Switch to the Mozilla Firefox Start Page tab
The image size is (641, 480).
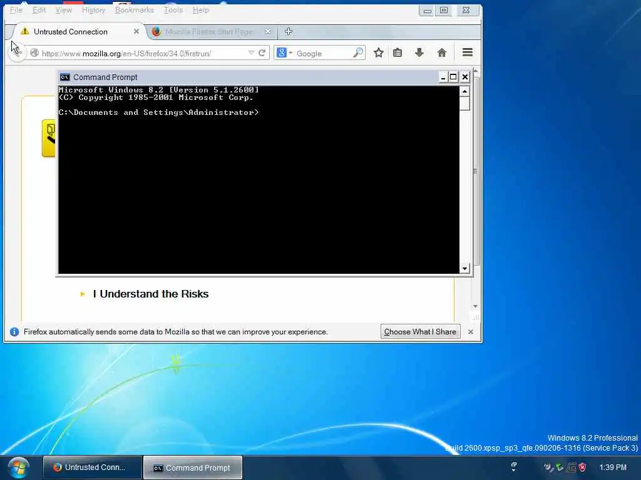coord(208,31)
